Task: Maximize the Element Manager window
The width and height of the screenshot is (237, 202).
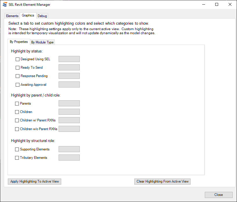Action: click(217, 5)
